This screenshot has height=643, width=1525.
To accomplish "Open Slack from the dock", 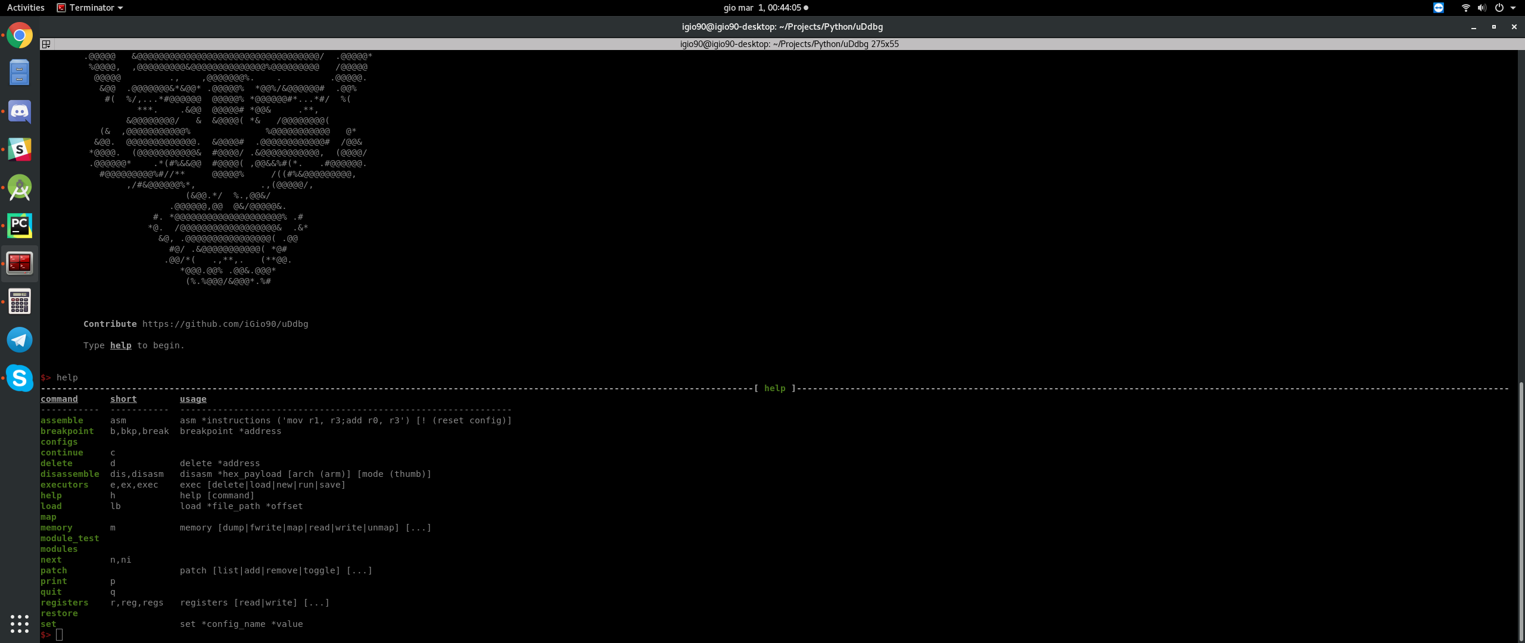I will 20,149.
